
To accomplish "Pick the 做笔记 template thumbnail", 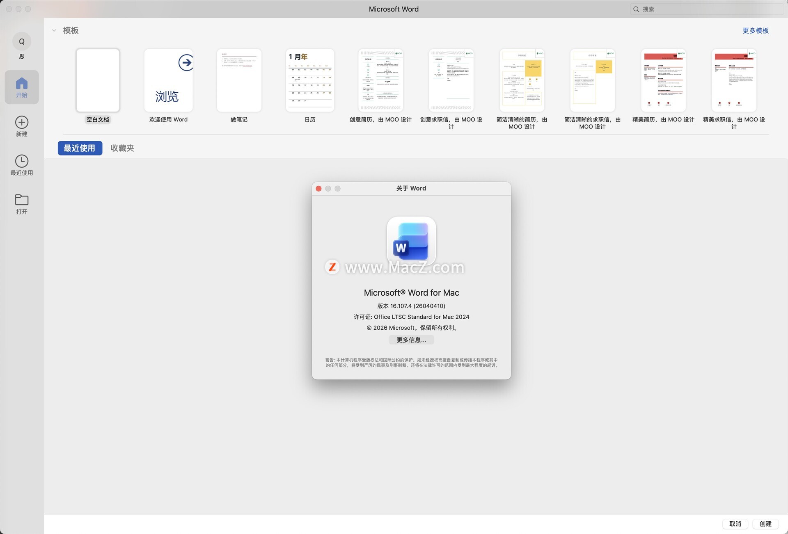I will pyautogui.click(x=239, y=80).
